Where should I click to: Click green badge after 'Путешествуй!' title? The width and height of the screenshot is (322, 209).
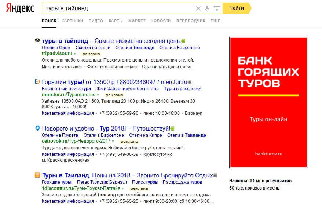tap(172, 129)
